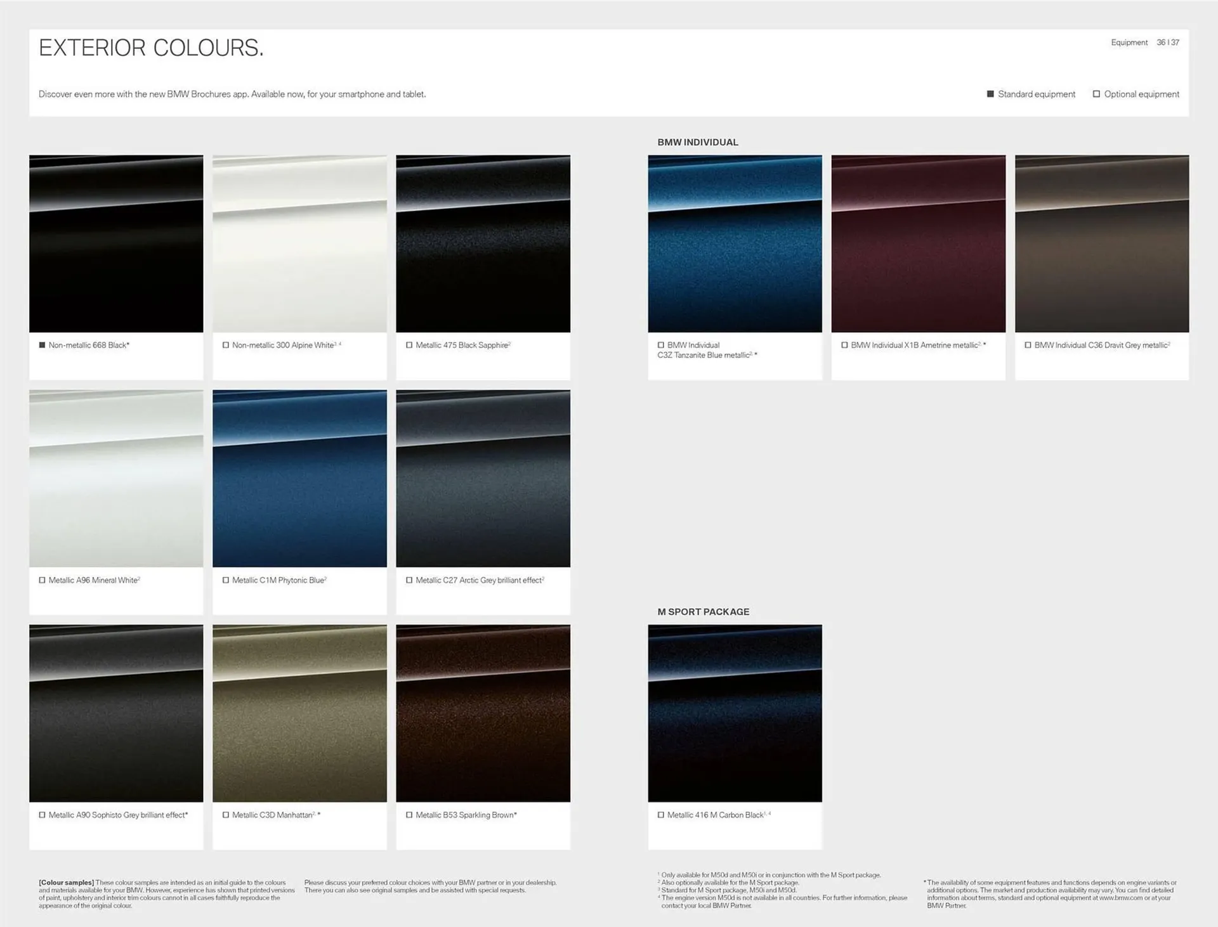Toggle the Sophisto Grey brilliant effect checkbox
Viewport: 1218px width, 927px height.
[x=43, y=815]
